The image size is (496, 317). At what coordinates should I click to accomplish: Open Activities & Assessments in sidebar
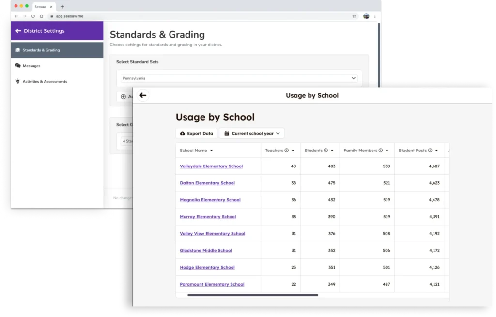(x=57, y=81)
